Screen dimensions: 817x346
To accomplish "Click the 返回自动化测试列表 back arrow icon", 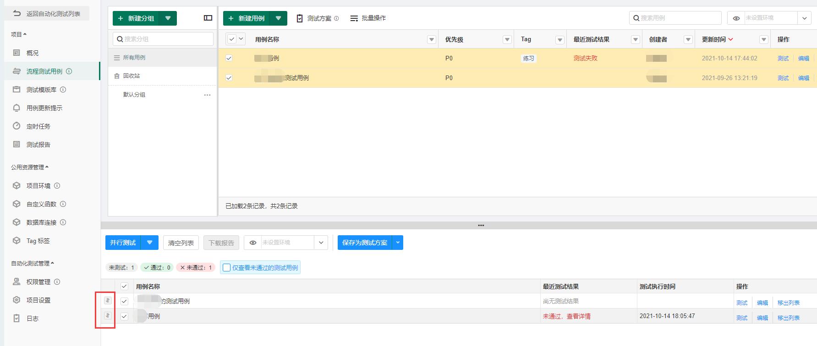I will [x=17, y=14].
